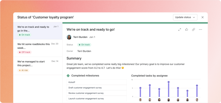Click Owner field Terri Burden
Image resolution: width=221 pixels, height=103 pixels.
(x=84, y=51)
